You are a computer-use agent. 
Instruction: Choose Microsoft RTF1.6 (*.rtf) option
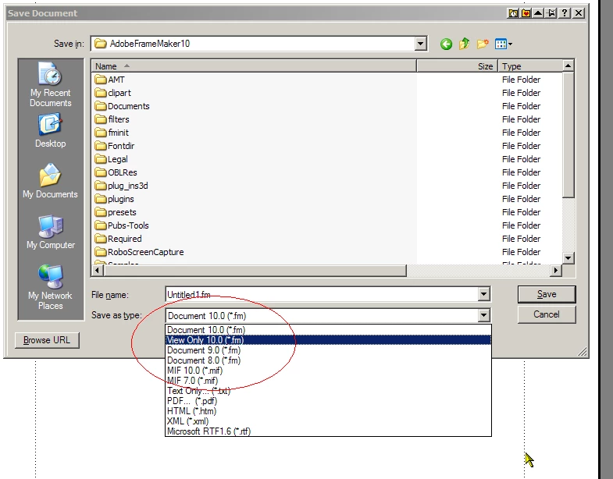(328, 431)
